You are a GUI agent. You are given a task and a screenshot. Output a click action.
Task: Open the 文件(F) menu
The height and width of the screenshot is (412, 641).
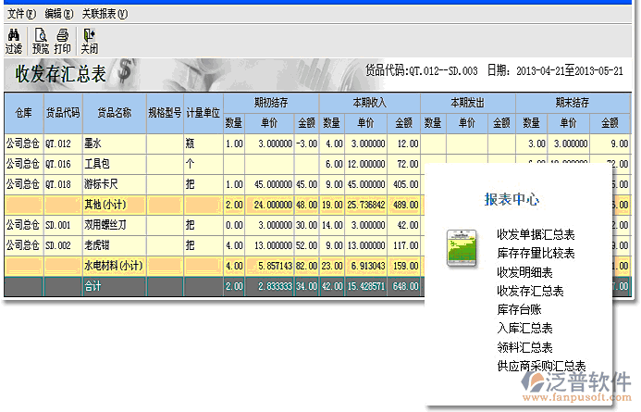[21, 15]
